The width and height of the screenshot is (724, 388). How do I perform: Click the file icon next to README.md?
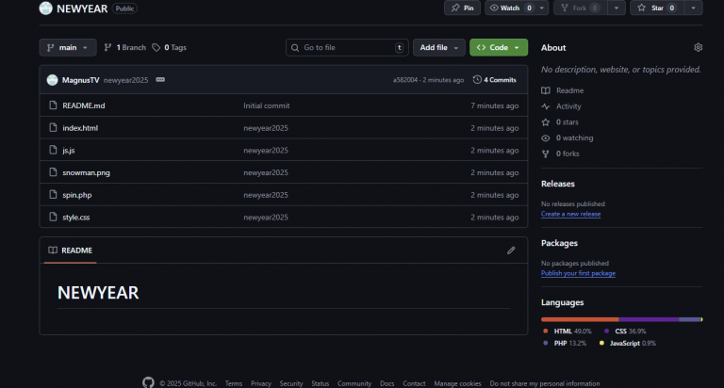[53, 105]
